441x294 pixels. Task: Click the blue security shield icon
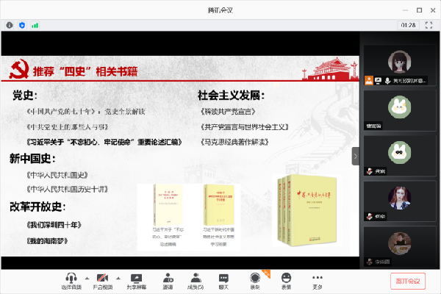pyautogui.click(x=22, y=25)
